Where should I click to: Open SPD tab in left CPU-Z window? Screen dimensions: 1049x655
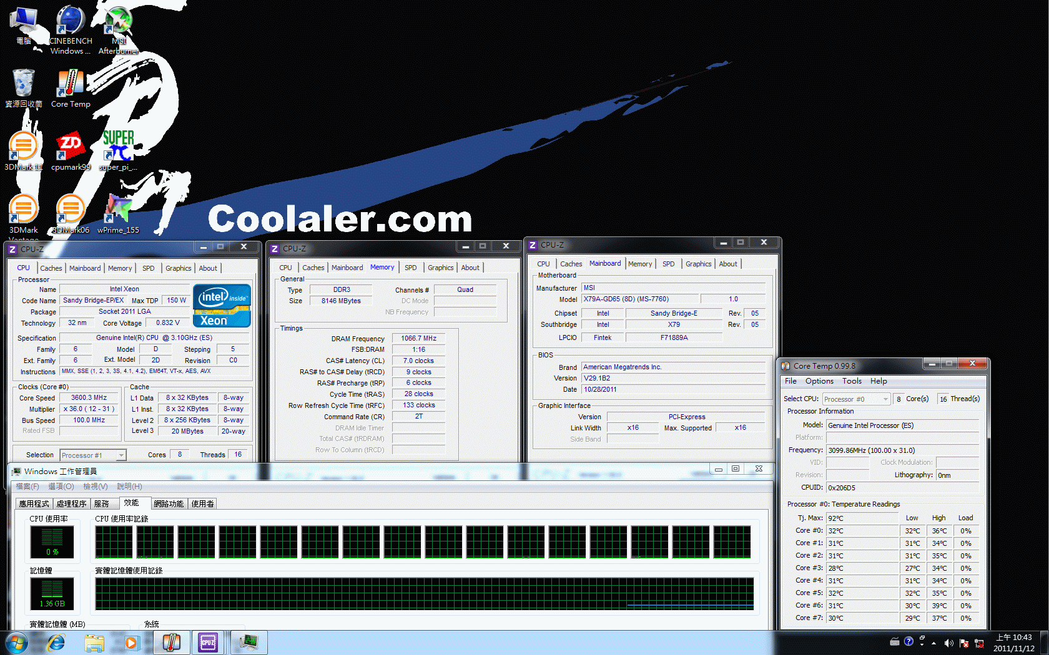tap(148, 268)
